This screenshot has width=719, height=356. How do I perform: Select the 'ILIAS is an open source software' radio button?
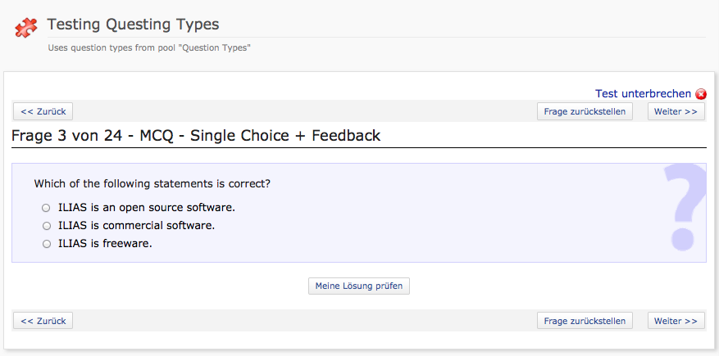(47, 208)
